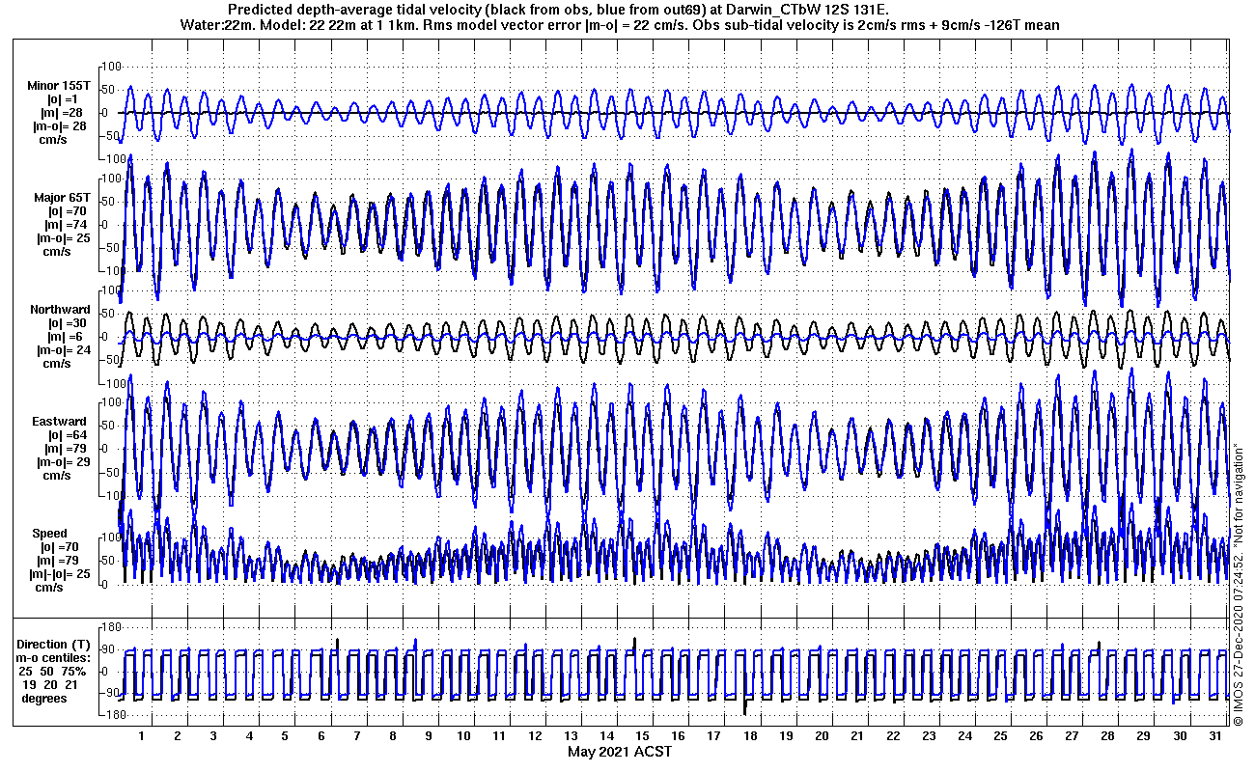This screenshot has height=772, width=1255.
Task: Click the '25 50 75%' centile header
Action: pos(53,672)
